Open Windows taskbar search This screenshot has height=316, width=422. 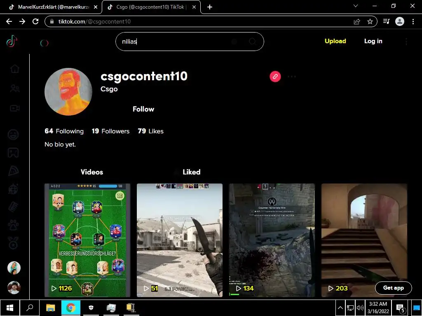30,308
